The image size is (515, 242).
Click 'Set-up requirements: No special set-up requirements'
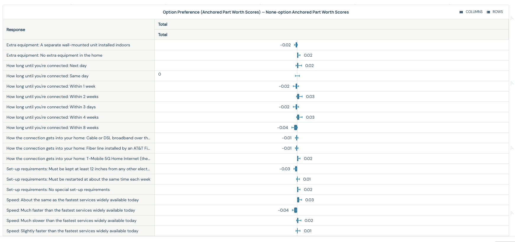pos(58,189)
